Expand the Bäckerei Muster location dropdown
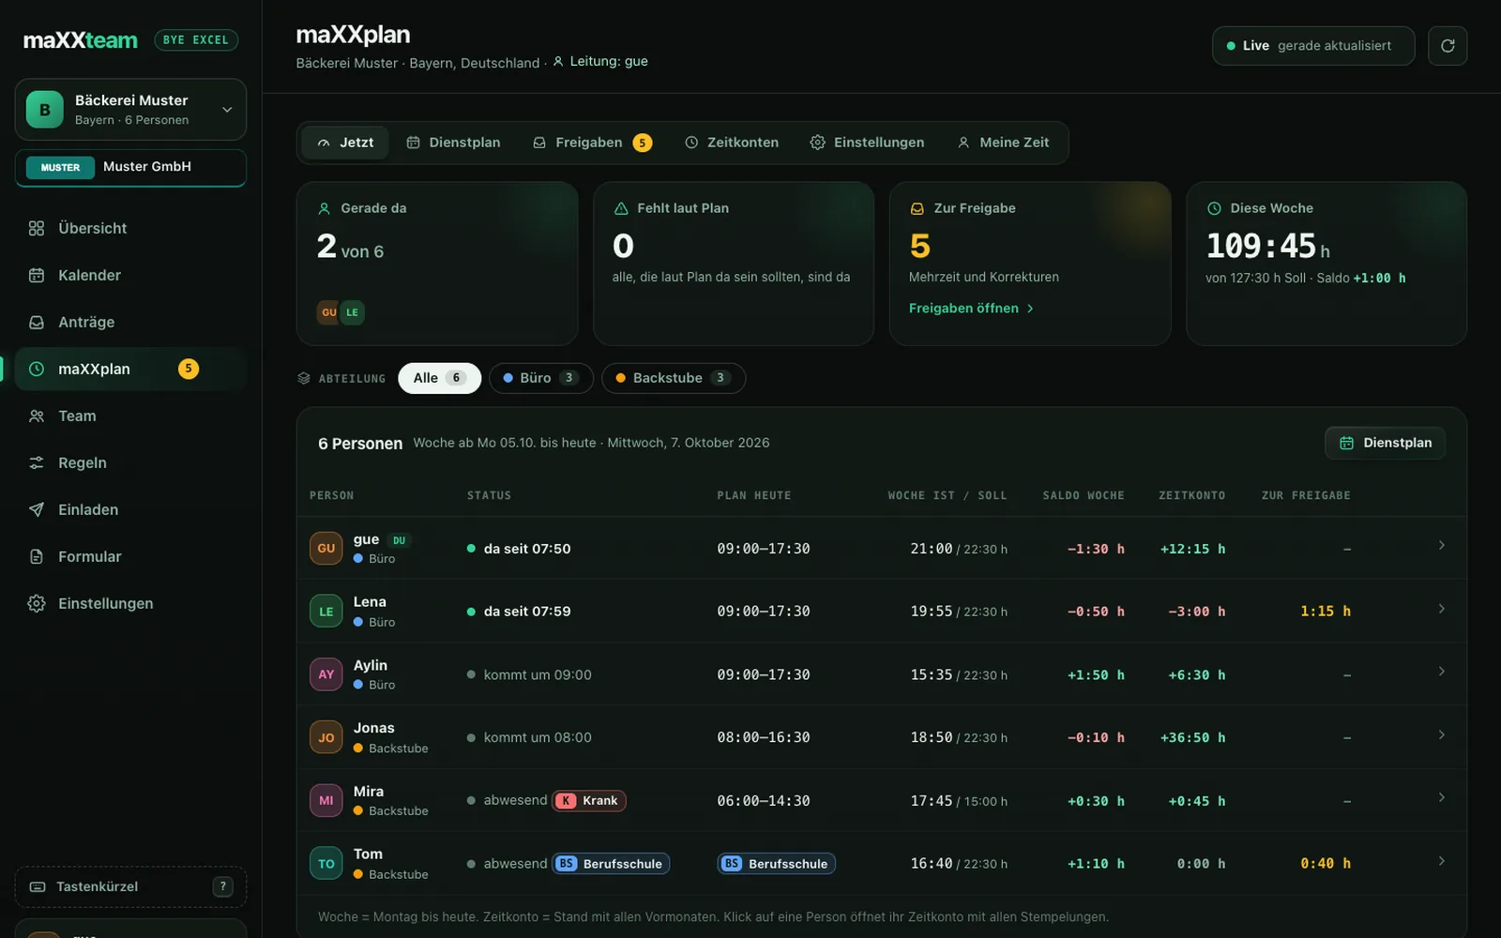 [x=130, y=110]
